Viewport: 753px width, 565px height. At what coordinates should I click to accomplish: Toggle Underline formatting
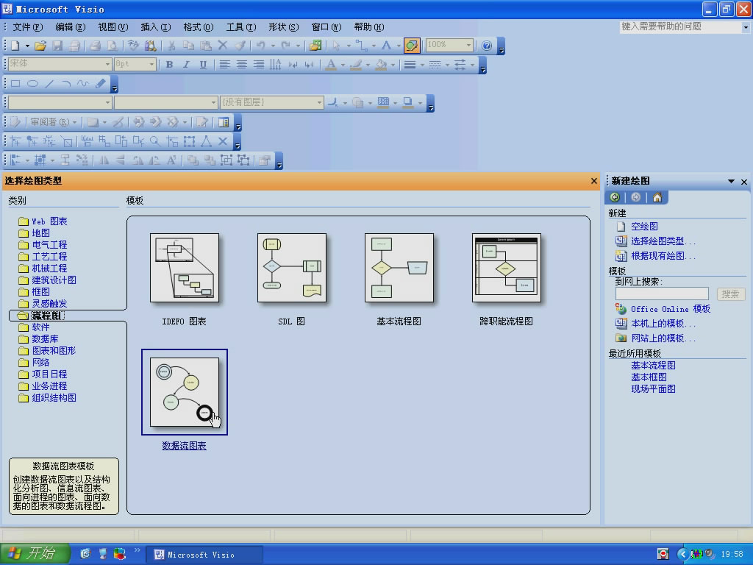pyautogui.click(x=203, y=65)
